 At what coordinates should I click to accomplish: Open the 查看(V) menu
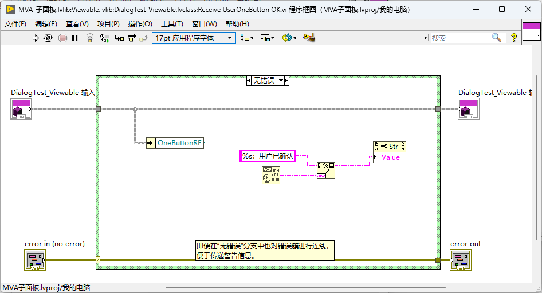pos(77,24)
